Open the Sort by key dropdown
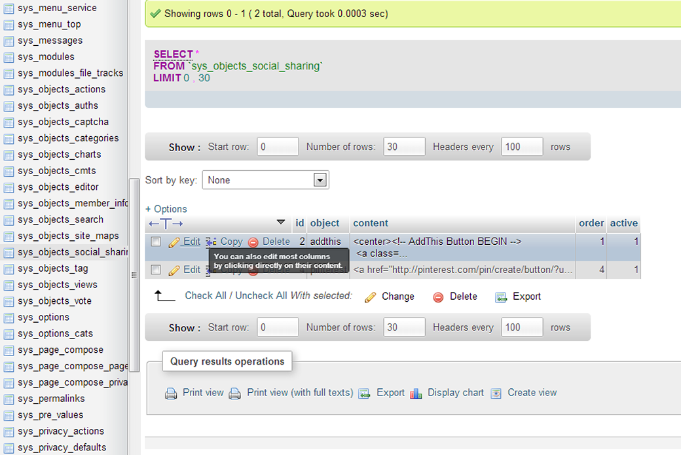681x455 pixels. point(265,180)
